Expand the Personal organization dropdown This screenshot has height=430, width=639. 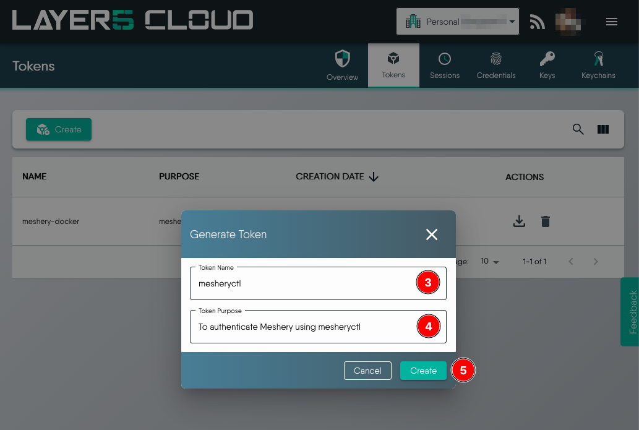(458, 22)
